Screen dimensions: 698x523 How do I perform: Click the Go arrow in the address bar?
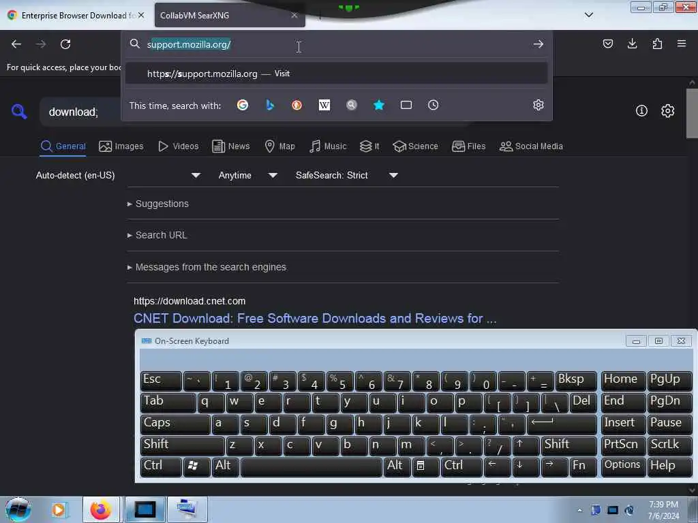tap(538, 44)
